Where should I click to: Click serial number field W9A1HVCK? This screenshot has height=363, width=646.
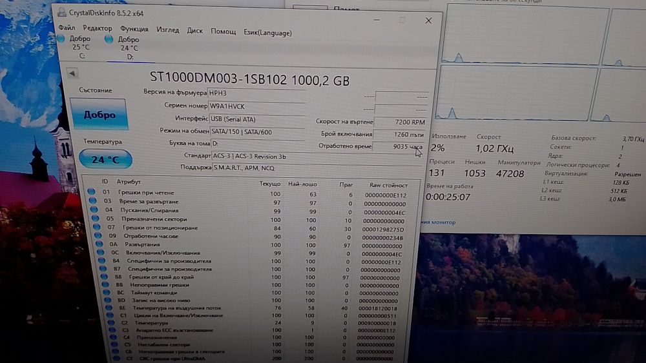point(256,106)
